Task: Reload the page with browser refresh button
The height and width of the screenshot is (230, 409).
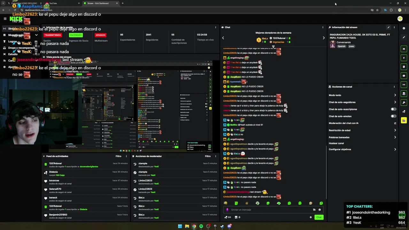Action: 15,10
